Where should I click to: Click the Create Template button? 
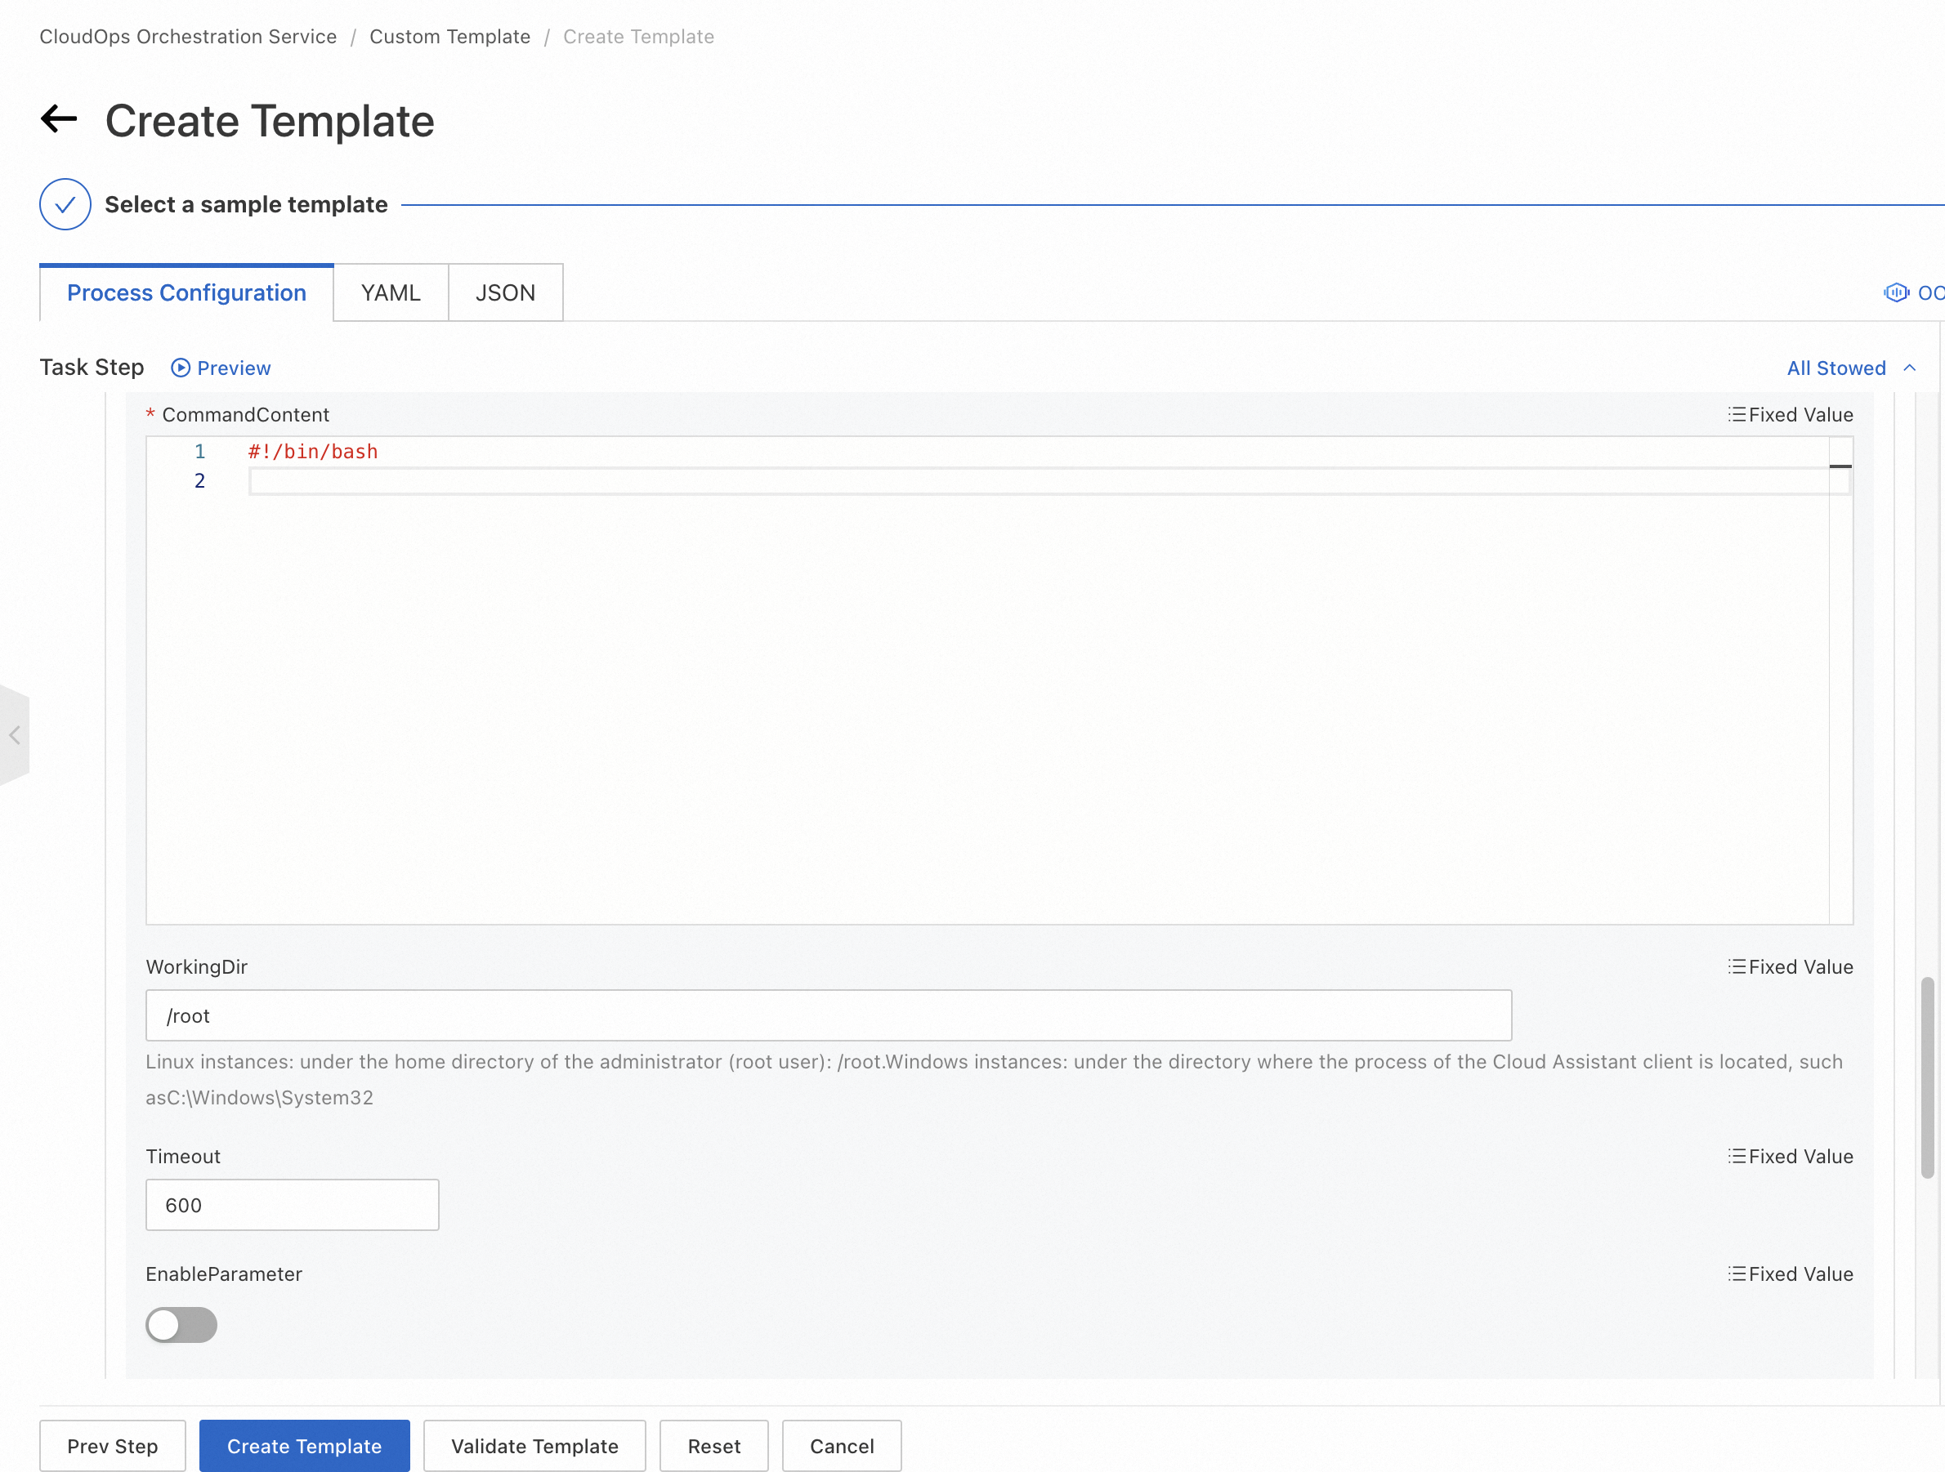click(304, 1447)
